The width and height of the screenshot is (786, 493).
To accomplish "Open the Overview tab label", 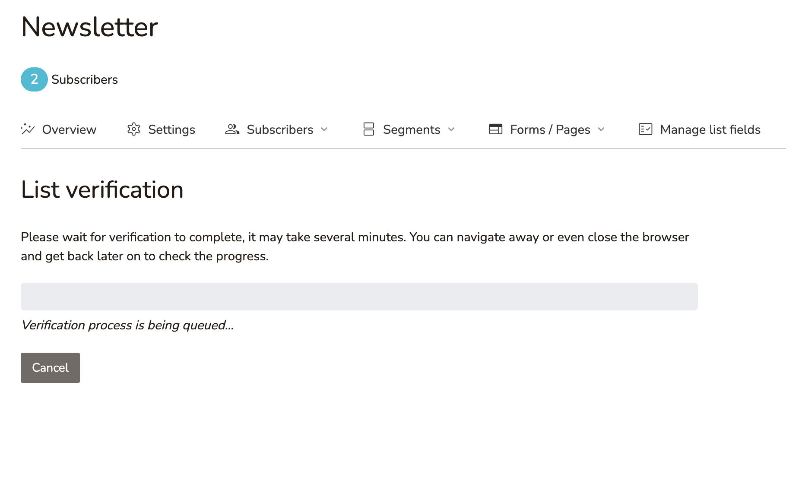I will tap(69, 130).
